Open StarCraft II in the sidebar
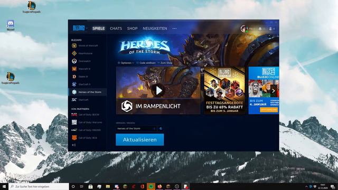This screenshot has width=338, height=190. tap(87, 84)
